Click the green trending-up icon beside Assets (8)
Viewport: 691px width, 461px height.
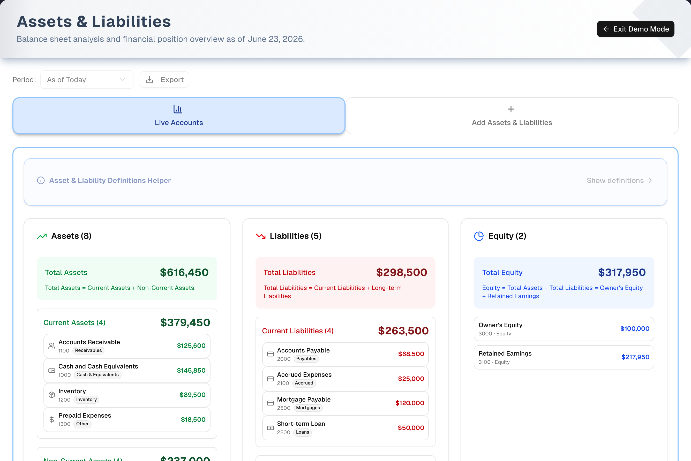point(42,236)
